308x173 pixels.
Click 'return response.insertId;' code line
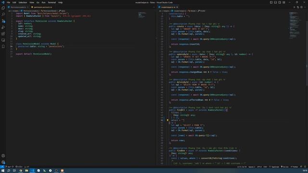tap(185, 44)
